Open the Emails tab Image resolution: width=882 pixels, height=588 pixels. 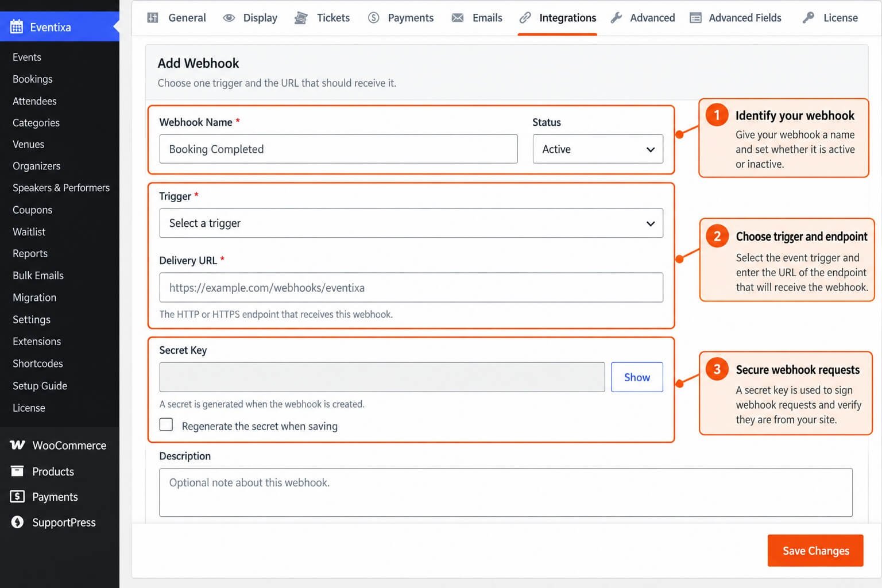click(x=477, y=18)
